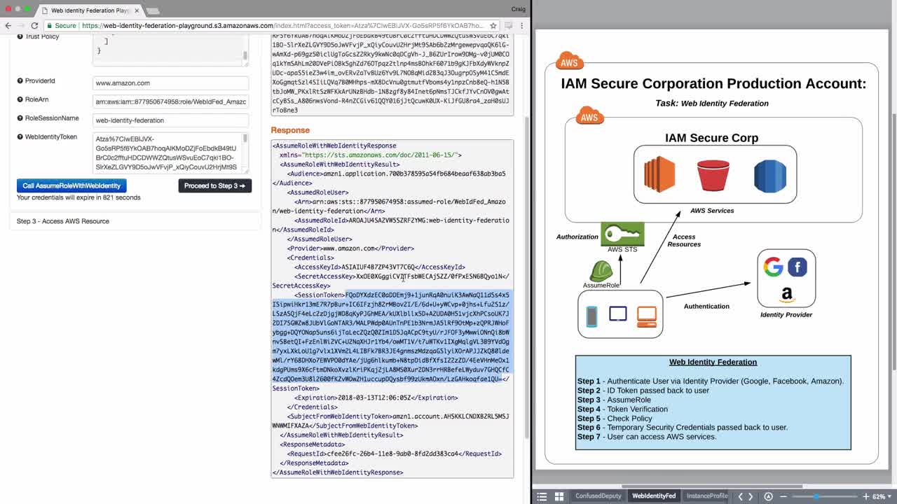Click the ProviderId input field
The image size is (897, 504).
pyautogui.click(x=170, y=83)
